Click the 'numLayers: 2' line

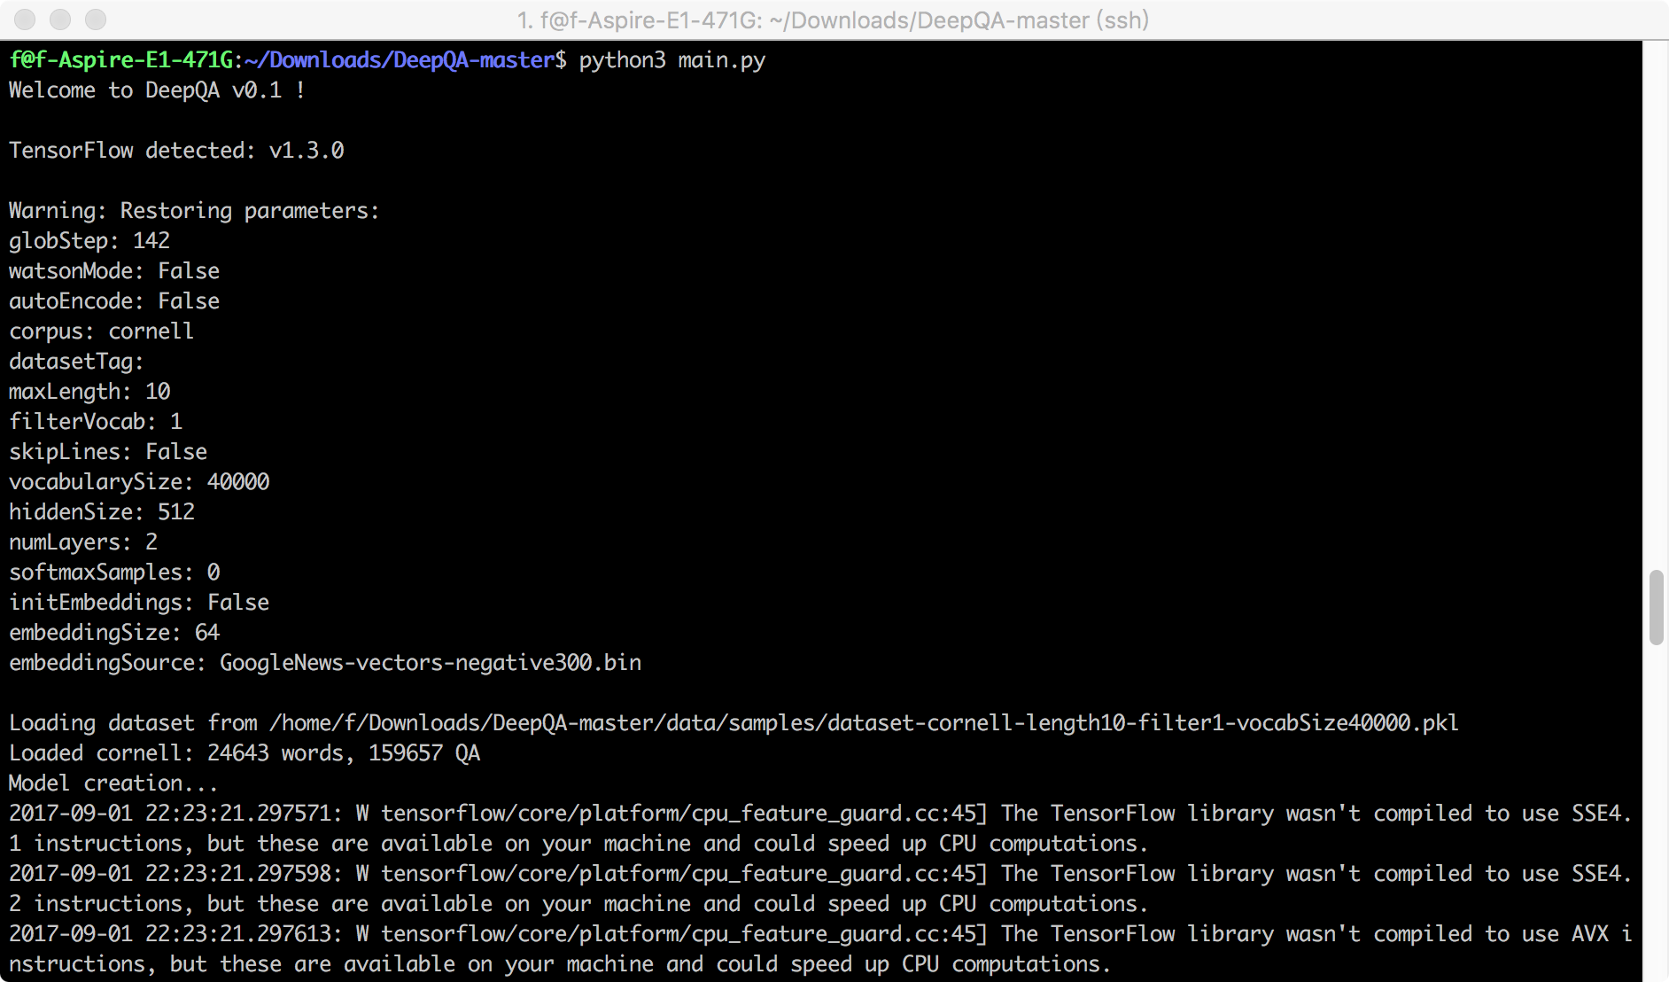click(x=83, y=542)
